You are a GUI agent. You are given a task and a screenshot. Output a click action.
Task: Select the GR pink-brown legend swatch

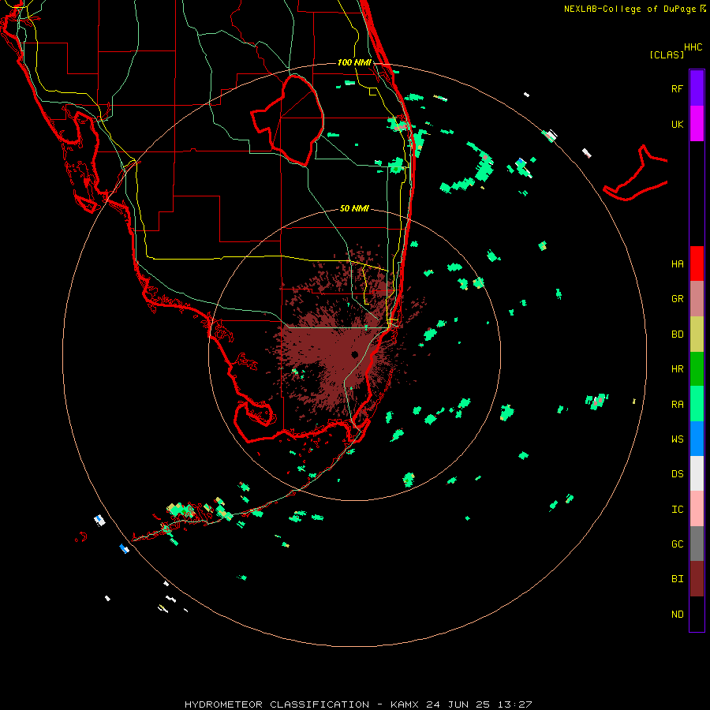[697, 299]
